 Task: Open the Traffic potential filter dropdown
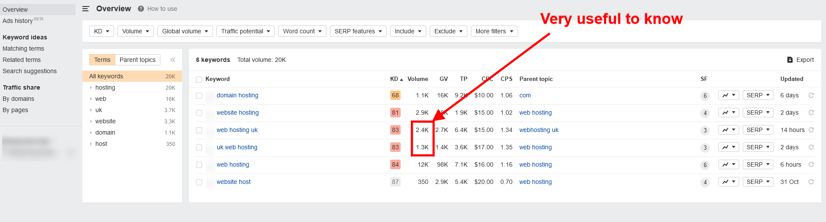(x=245, y=31)
